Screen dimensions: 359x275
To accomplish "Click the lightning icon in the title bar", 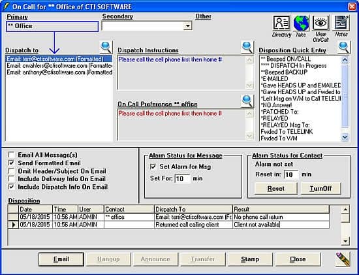I will coord(5,7).
